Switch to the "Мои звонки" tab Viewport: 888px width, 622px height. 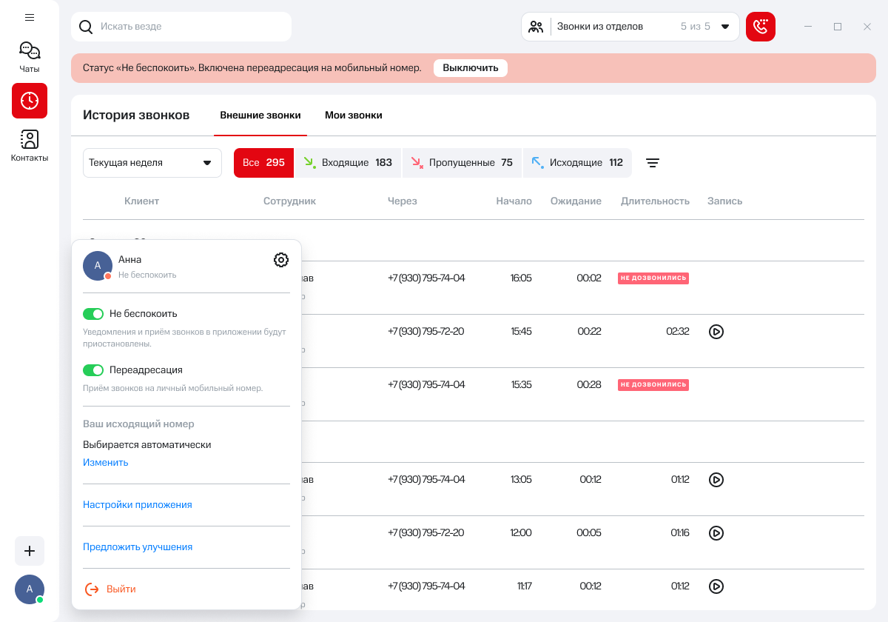coord(353,116)
